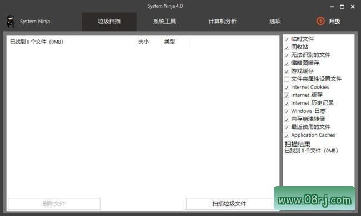Image resolution: width=361 pixels, height=216 pixels.
Task: Maximize the System Ninja window
Action: (342, 7)
